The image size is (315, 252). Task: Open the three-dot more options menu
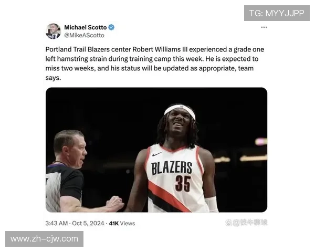pos(264,27)
